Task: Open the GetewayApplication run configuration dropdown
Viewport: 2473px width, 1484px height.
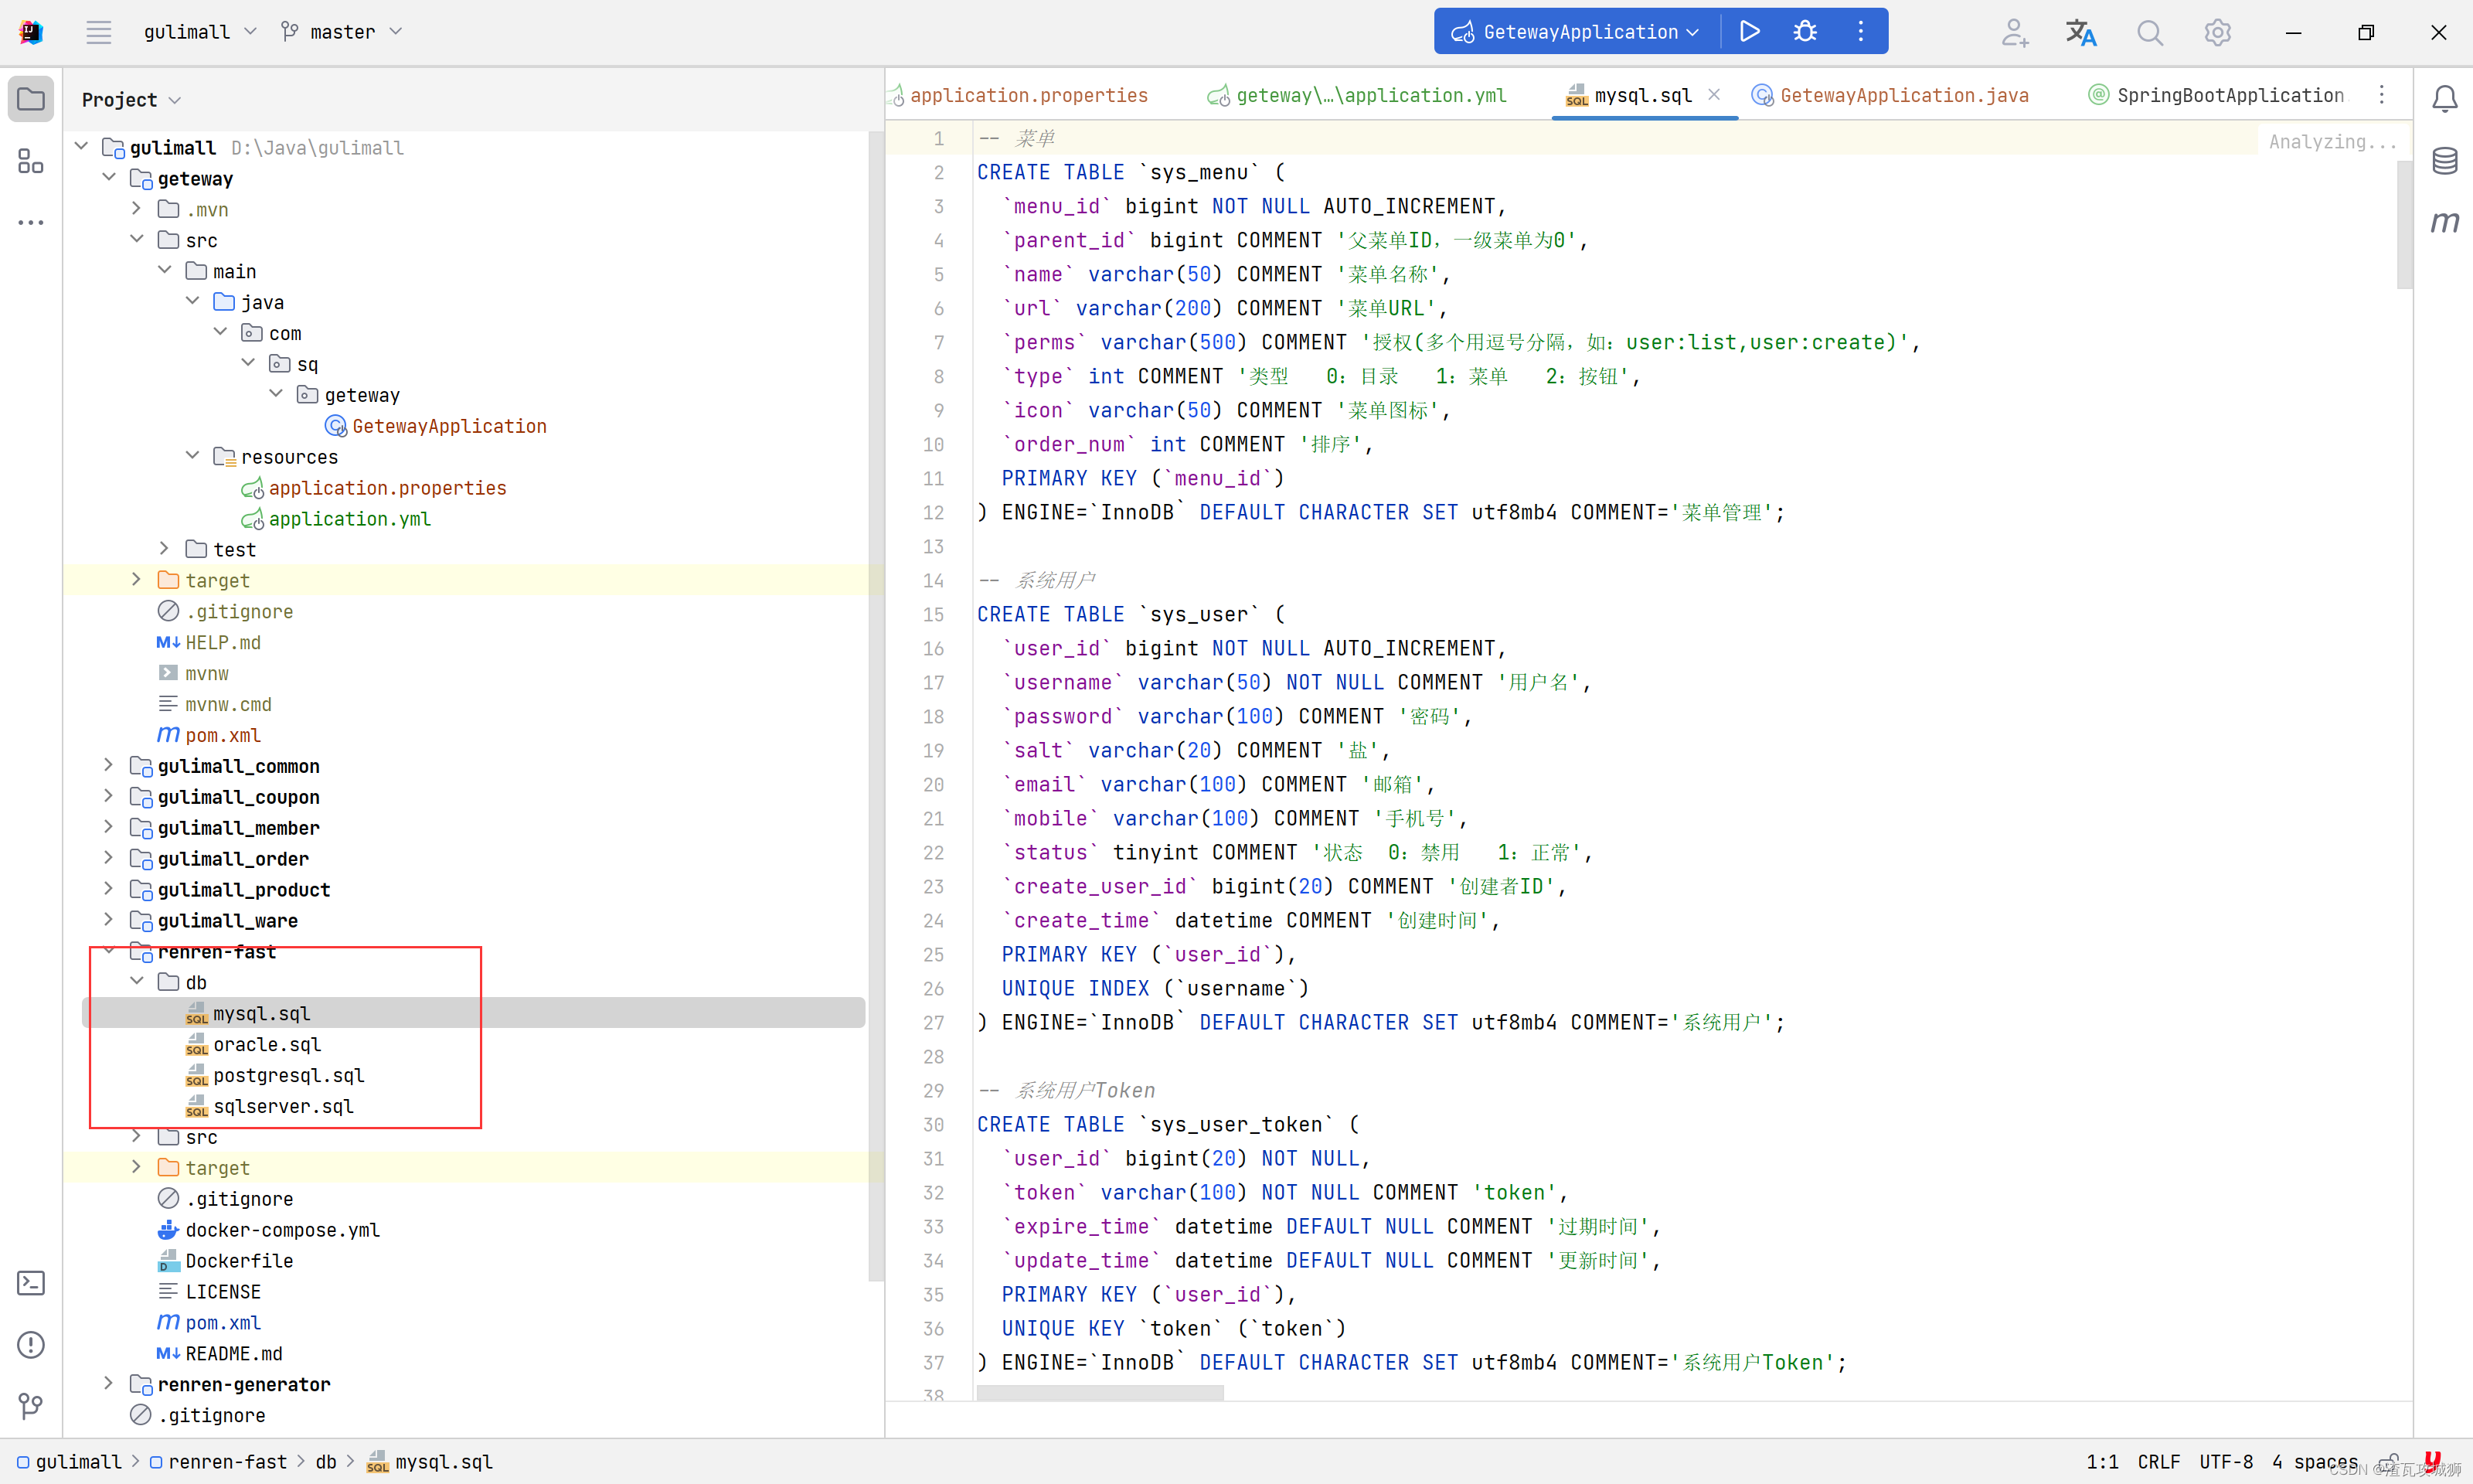Action: [1580, 32]
